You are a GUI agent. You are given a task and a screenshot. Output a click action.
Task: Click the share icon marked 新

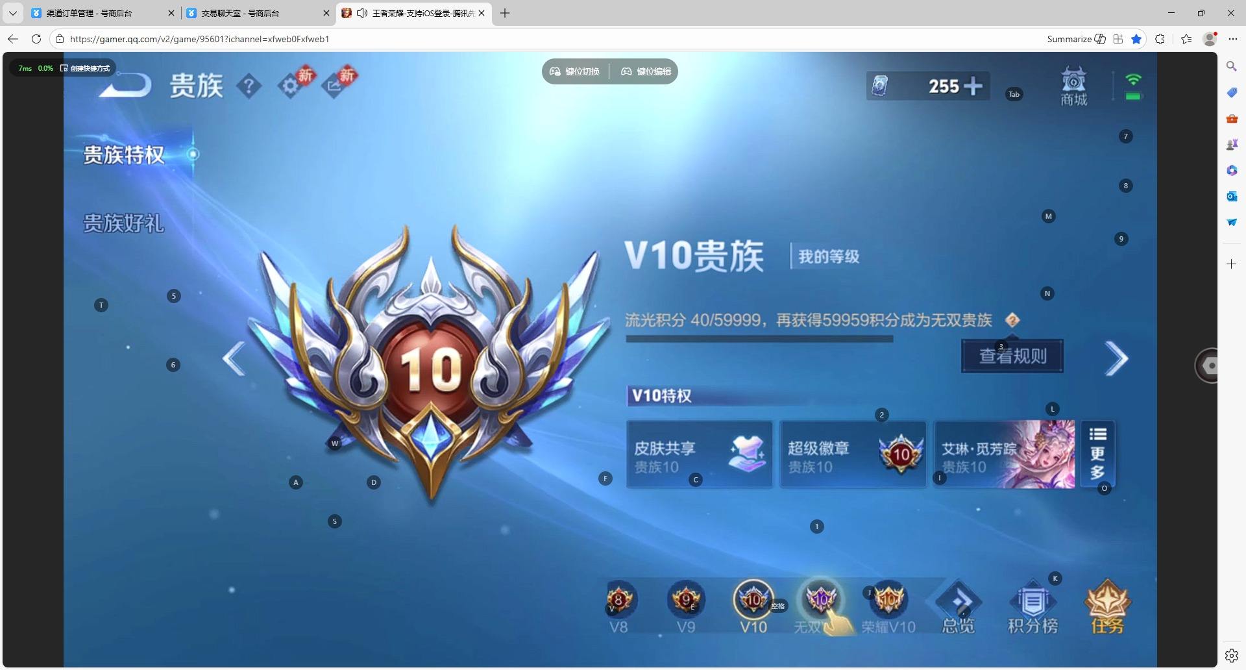click(334, 85)
